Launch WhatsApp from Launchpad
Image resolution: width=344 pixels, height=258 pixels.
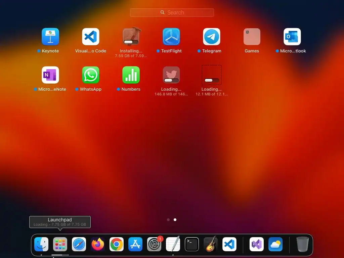(91, 75)
